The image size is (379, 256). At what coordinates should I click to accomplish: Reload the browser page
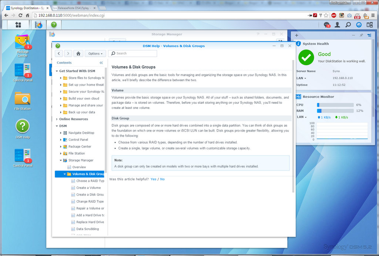[x=21, y=15]
